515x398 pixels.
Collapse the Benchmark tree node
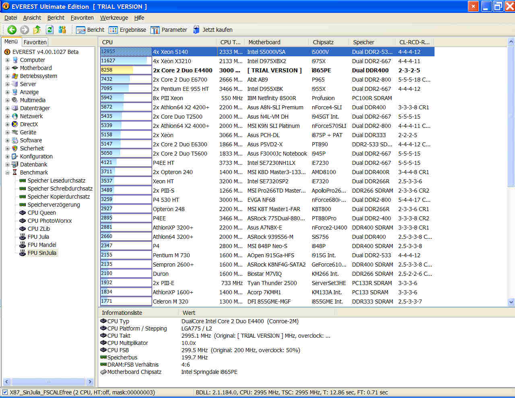pos(7,172)
